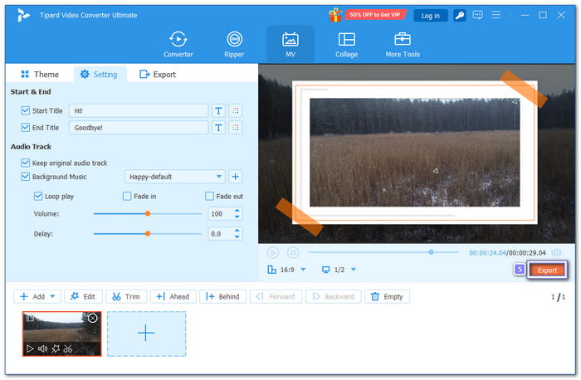Screen dimensions: 581x380
Task: Remove the clip using its close icon
Action: [93, 319]
